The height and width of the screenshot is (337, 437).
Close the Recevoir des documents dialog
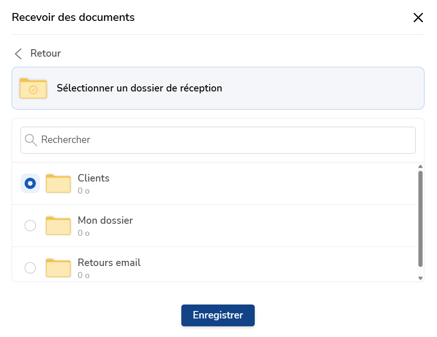tap(418, 18)
